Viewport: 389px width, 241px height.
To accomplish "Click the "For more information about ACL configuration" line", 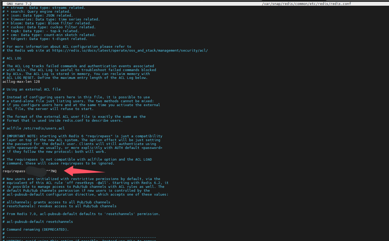I will (67, 47).
